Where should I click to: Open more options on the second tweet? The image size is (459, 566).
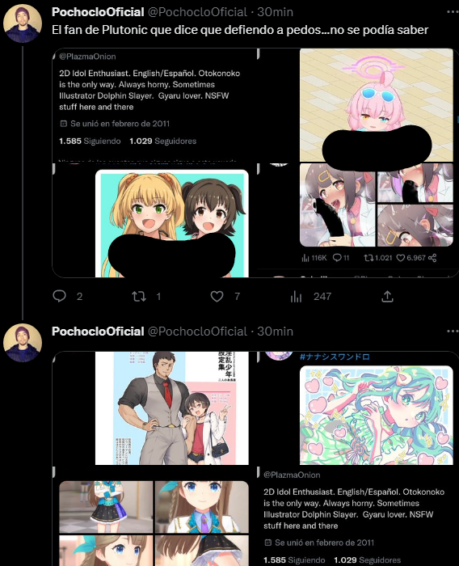click(x=453, y=331)
